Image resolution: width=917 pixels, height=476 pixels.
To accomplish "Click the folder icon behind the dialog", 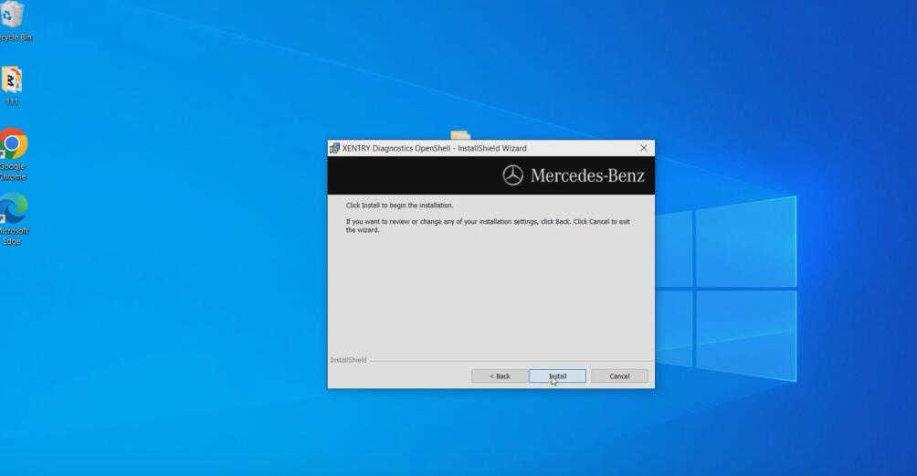I will [x=459, y=135].
